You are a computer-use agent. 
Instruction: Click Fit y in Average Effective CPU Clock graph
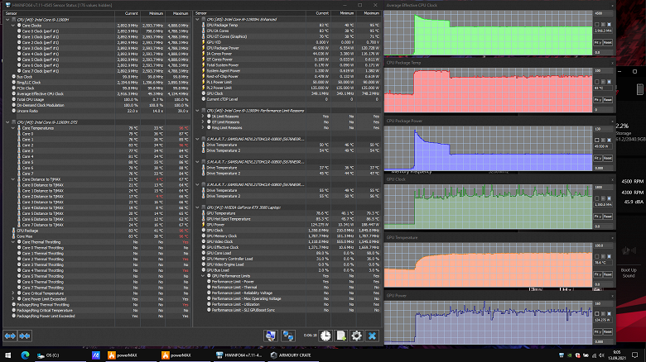point(598,43)
